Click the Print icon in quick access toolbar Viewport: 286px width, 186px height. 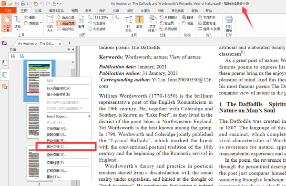[23, 3]
